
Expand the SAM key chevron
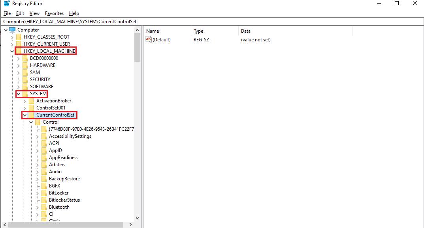click(x=19, y=72)
